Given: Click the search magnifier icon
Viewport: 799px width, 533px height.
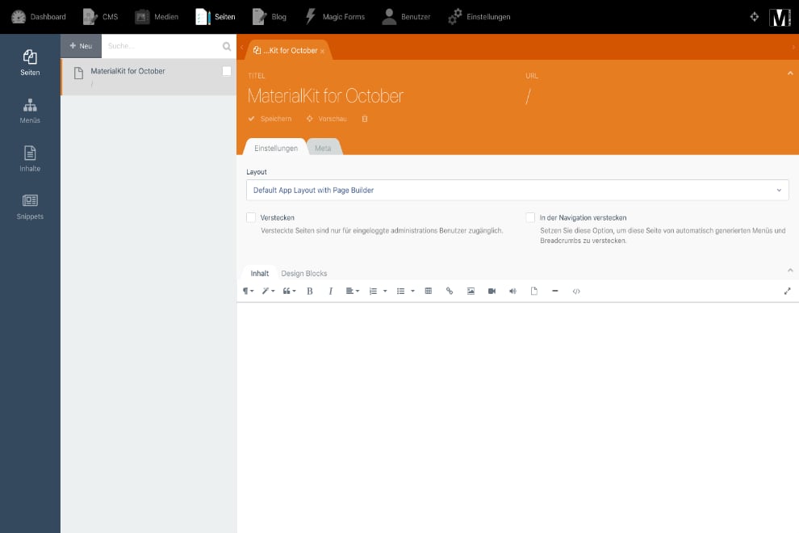Looking at the screenshot, I should point(227,46).
